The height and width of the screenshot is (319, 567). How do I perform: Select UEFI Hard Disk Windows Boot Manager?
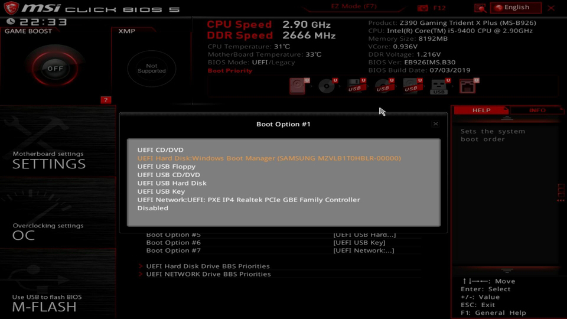pos(269,158)
